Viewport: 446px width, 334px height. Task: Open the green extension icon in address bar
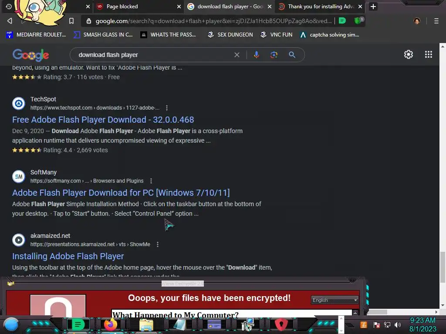click(x=342, y=21)
